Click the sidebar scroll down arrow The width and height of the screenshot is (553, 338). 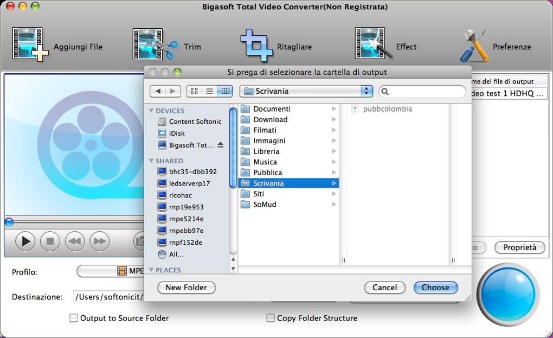233,269
